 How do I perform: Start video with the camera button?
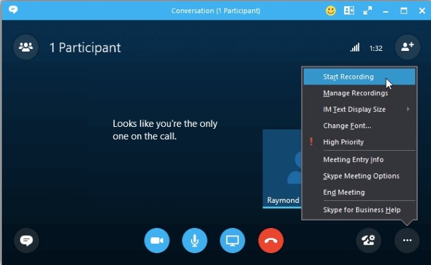(157, 241)
